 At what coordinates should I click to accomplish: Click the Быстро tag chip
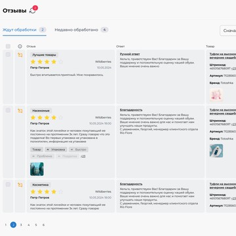coord(79,149)
